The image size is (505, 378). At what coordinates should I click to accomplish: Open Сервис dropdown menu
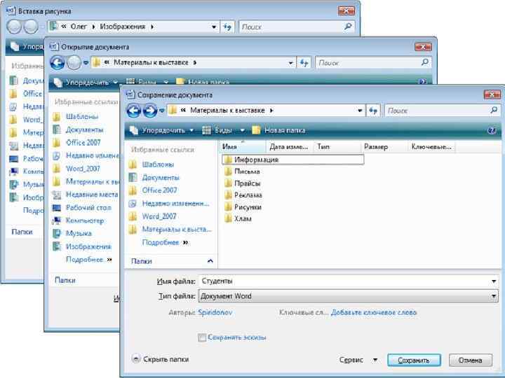point(358,360)
